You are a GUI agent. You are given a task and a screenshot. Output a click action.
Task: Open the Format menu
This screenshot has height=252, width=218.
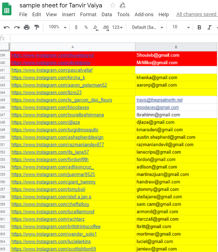coord(88,15)
